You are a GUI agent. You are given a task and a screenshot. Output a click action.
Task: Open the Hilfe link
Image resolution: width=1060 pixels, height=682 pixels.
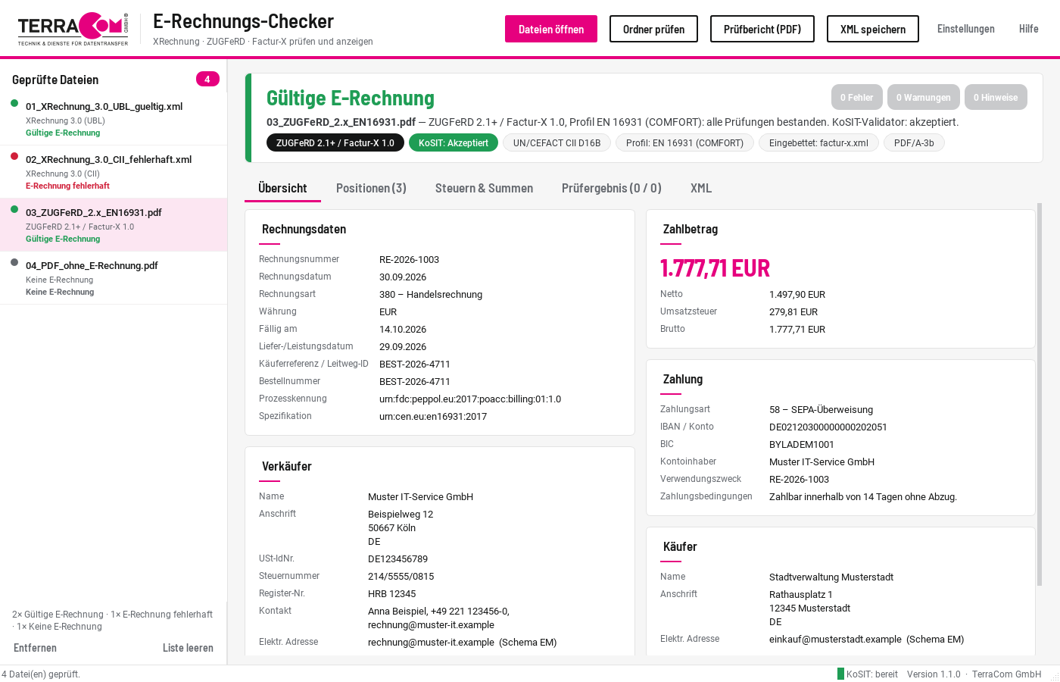tap(1029, 29)
